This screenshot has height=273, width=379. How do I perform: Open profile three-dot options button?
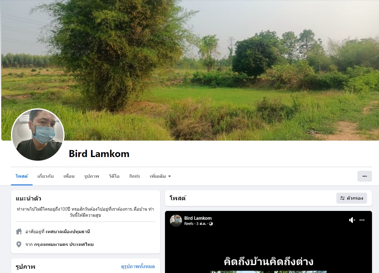[x=364, y=176]
